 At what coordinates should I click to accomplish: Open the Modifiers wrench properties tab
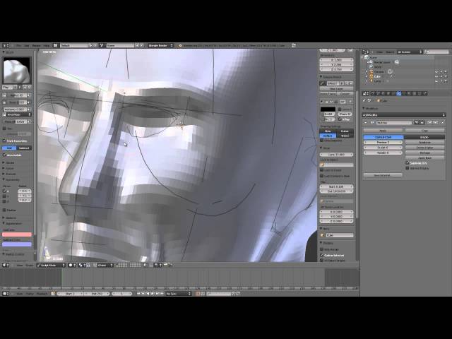click(398, 93)
